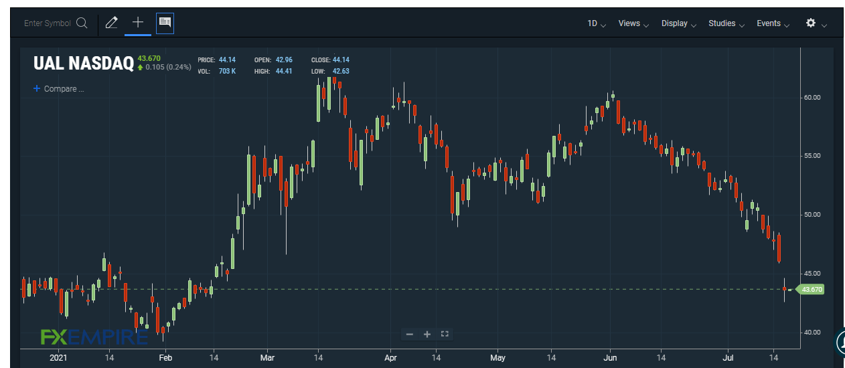Click the 60.00 price axis label
845x368 pixels.
coord(812,97)
